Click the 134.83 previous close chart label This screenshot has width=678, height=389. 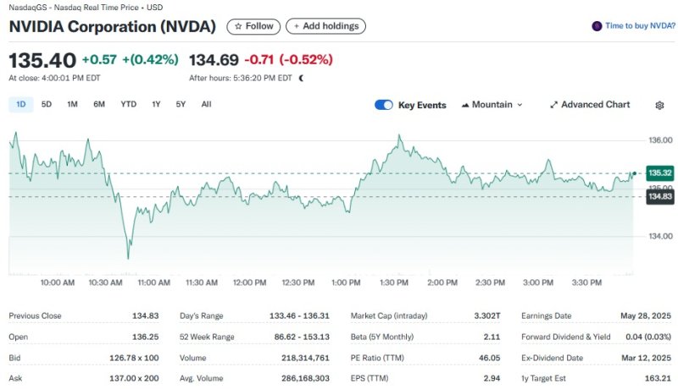pos(659,196)
